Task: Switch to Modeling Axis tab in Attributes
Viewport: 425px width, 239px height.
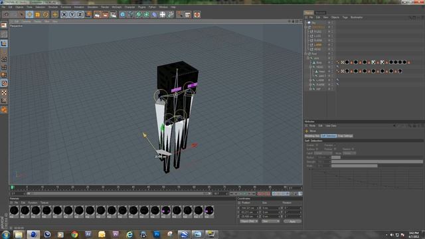Action: tap(312, 135)
